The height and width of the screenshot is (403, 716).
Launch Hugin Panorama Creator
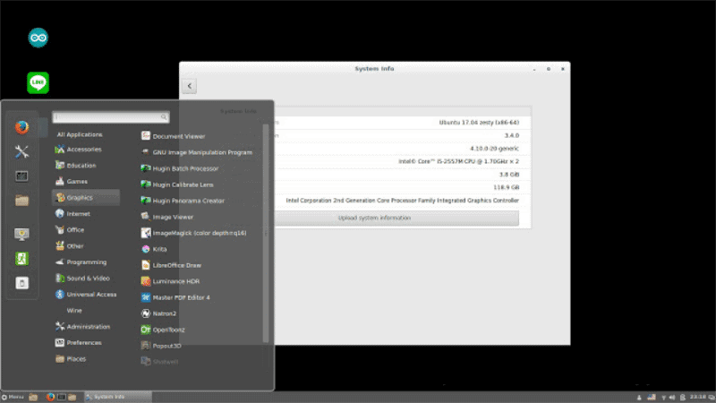click(x=183, y=201)
